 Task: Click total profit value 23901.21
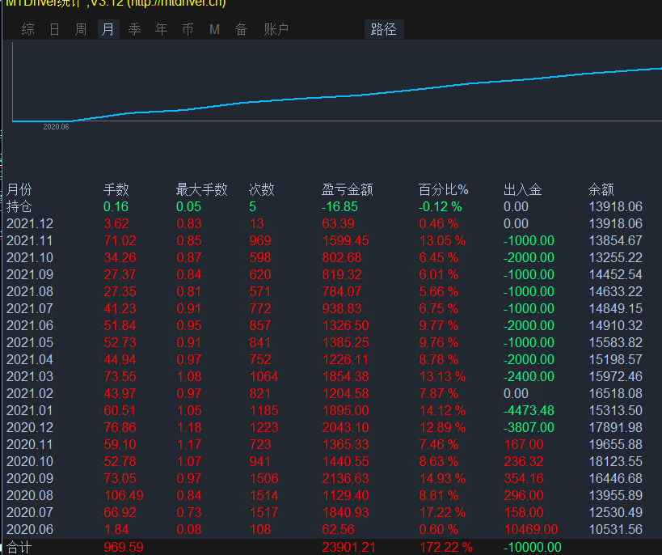[x=348, y=548]
